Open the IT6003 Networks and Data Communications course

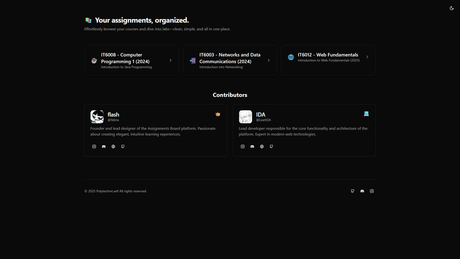[x=230, y=60]
